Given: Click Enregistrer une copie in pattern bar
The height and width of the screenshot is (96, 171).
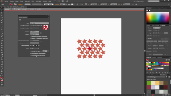Looking at the screenshot, I should [21, 9].
